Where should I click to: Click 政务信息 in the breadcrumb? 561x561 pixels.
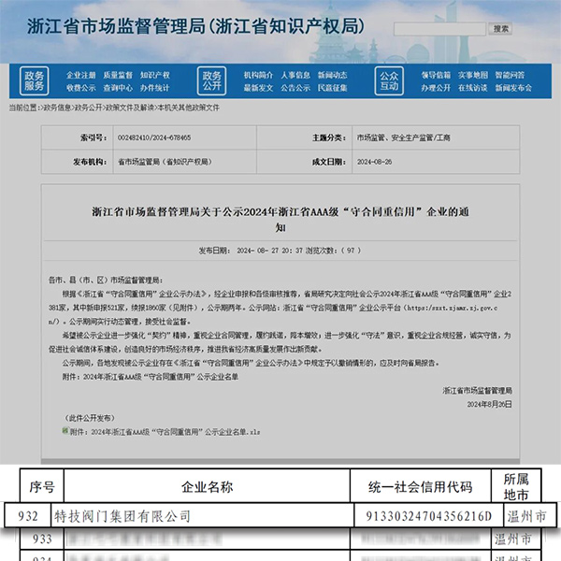click(x=57, y=108)
